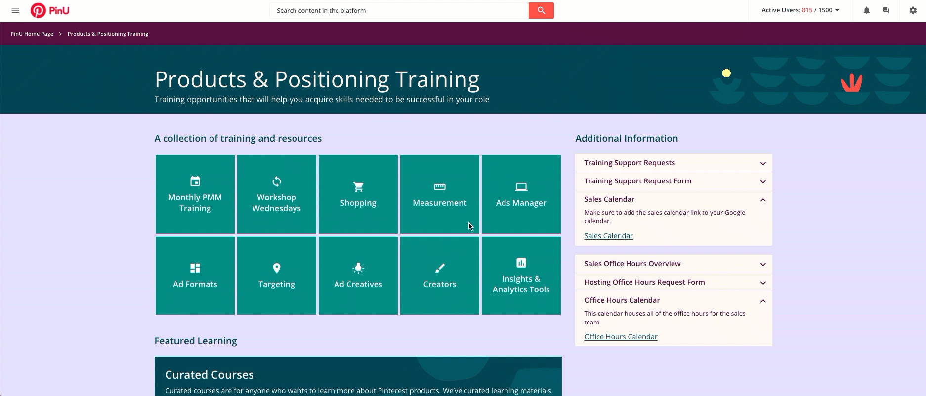Click the Featured Learning heading
The width and height of the screenshot is (926, 396).
[196, 341]
